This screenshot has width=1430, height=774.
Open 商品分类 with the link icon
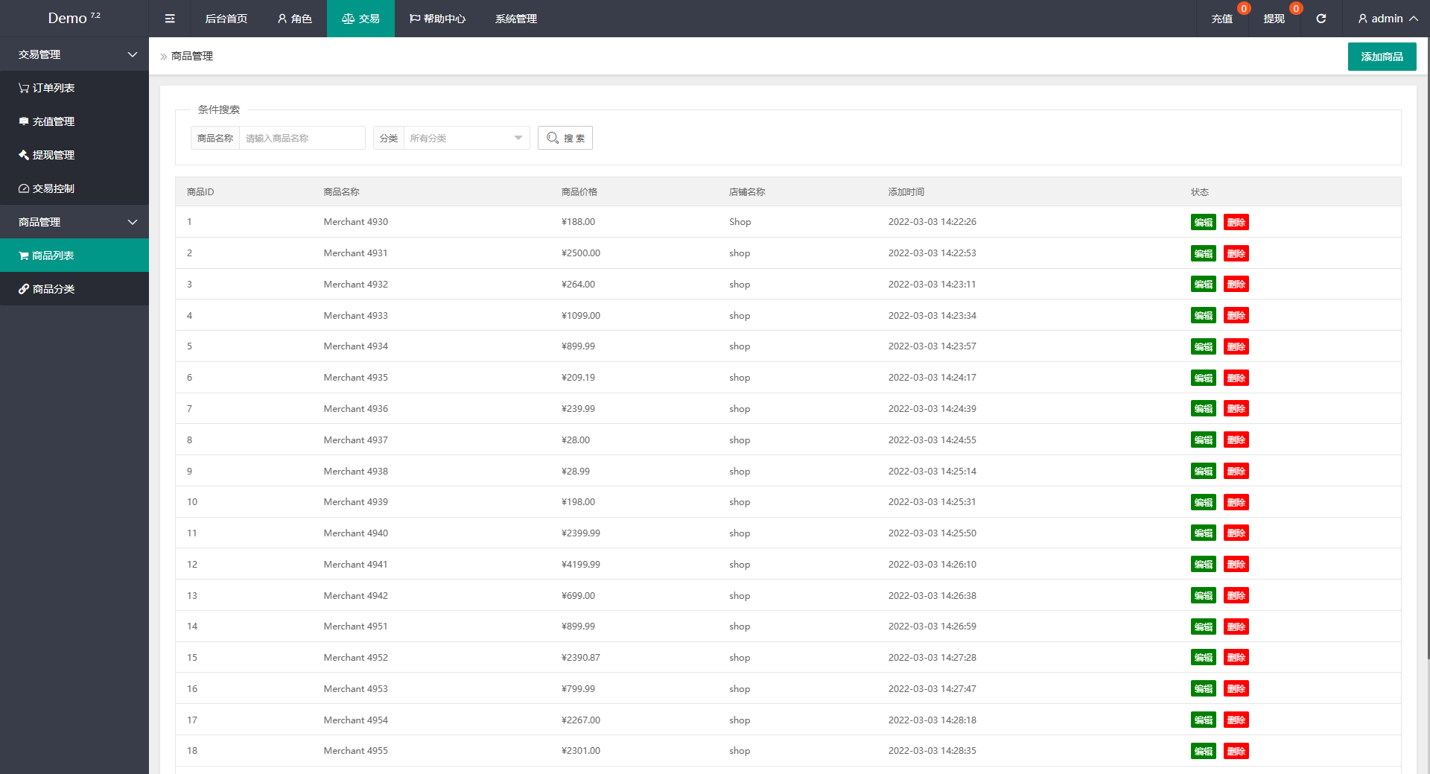[46, 289]
